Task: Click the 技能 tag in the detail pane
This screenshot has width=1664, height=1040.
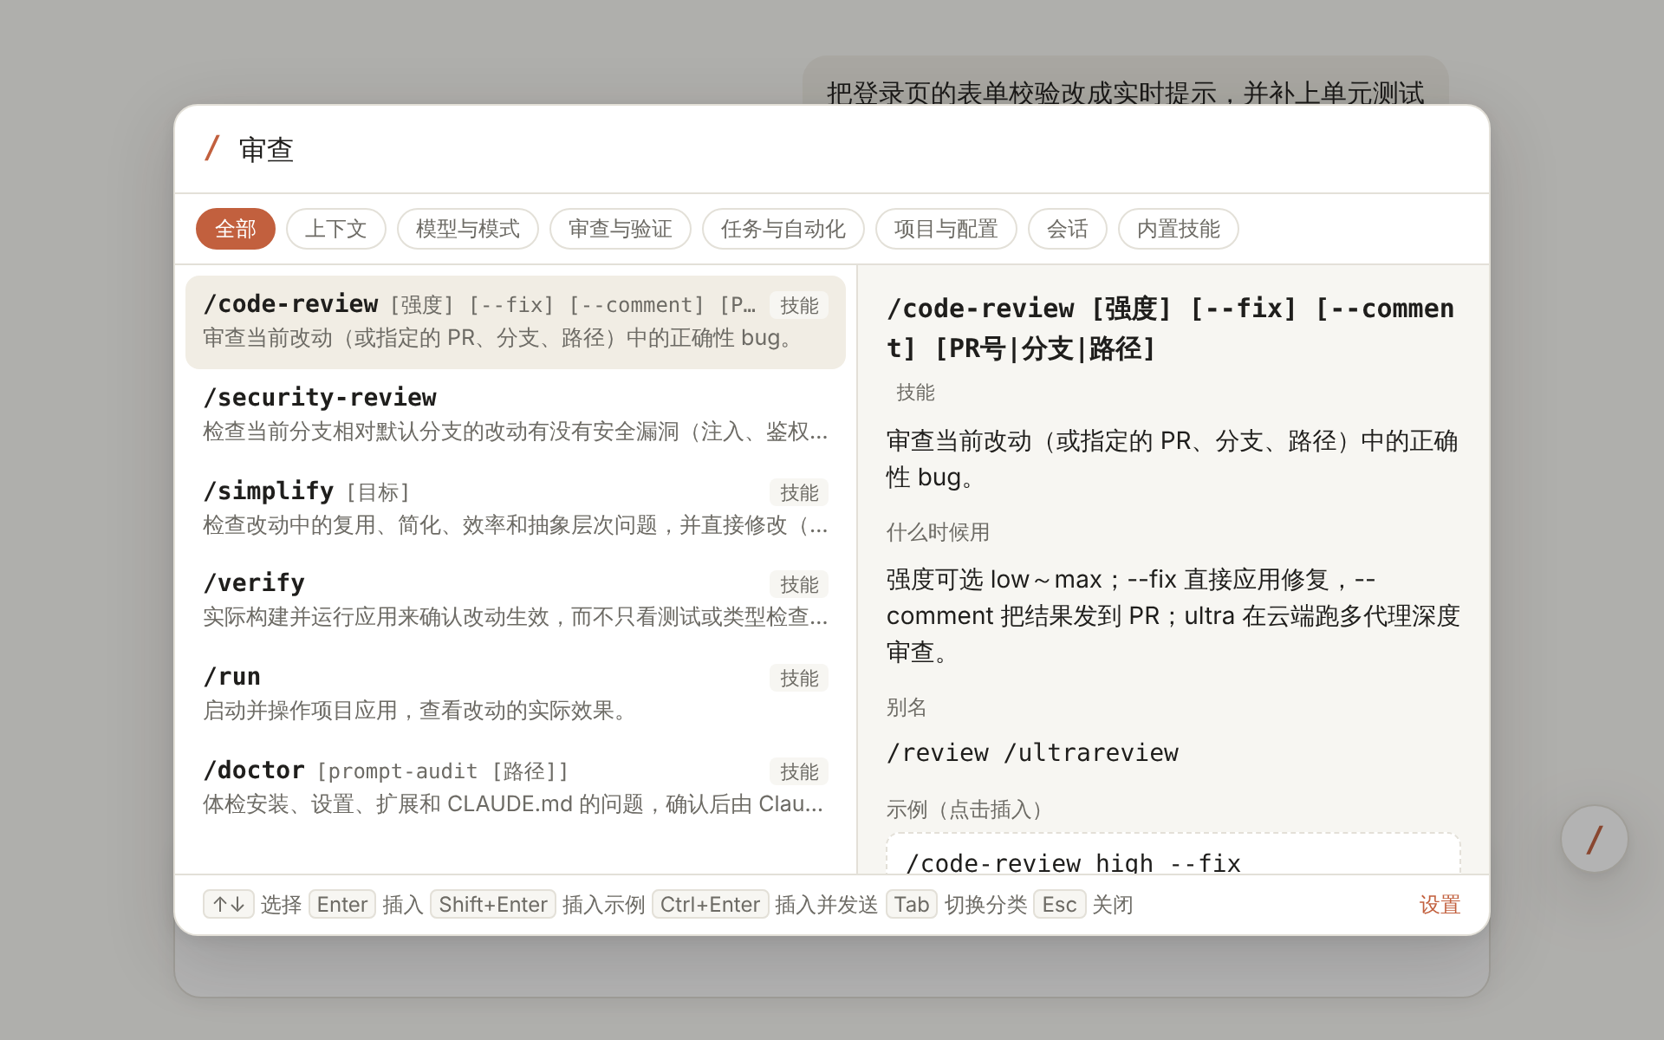Action: click(915, 393)
